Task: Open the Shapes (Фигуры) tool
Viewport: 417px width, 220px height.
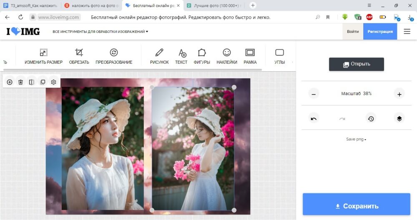Action: click(x=202, y=56)
